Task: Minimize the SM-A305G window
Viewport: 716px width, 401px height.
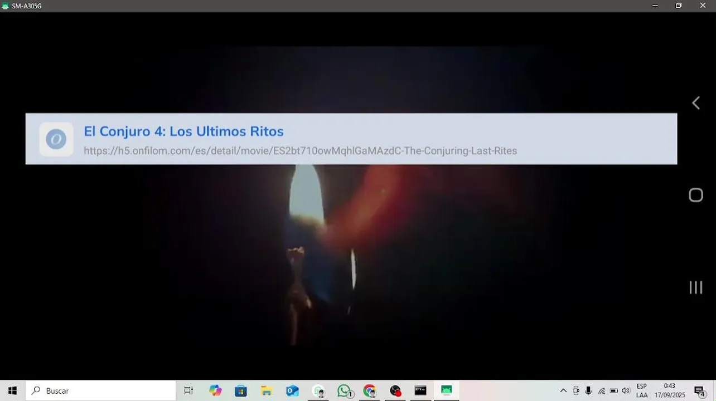Action: click(655, 6)
